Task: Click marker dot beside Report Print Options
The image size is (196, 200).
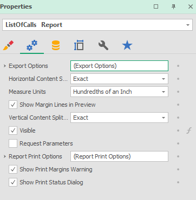Action: pos(178,156)
